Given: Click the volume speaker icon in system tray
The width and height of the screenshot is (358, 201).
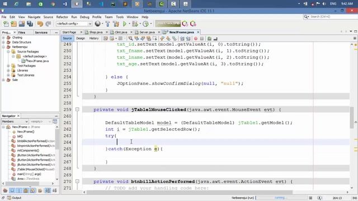Looking at the screenshot, I should 324,4.
